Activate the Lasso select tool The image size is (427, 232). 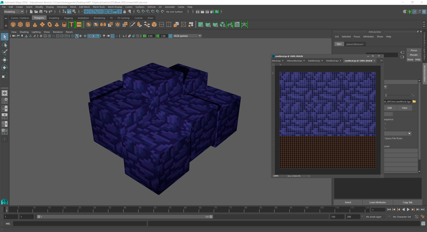click(5, 44)
